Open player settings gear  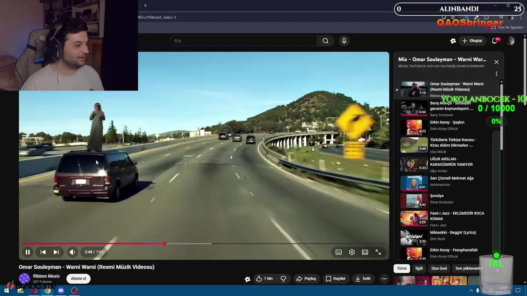point(352,252)
